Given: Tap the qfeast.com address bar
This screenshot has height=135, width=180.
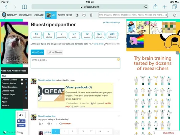Looking at the screenshot, I should [90, 7].
